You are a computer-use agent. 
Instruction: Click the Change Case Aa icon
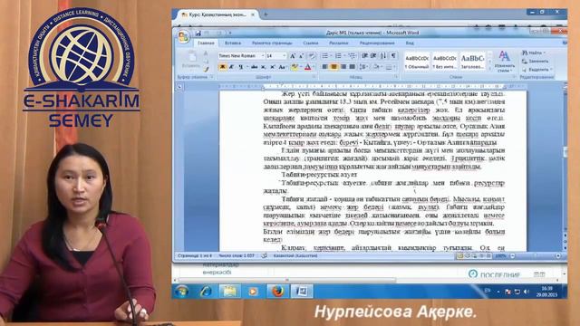[282, 67]
